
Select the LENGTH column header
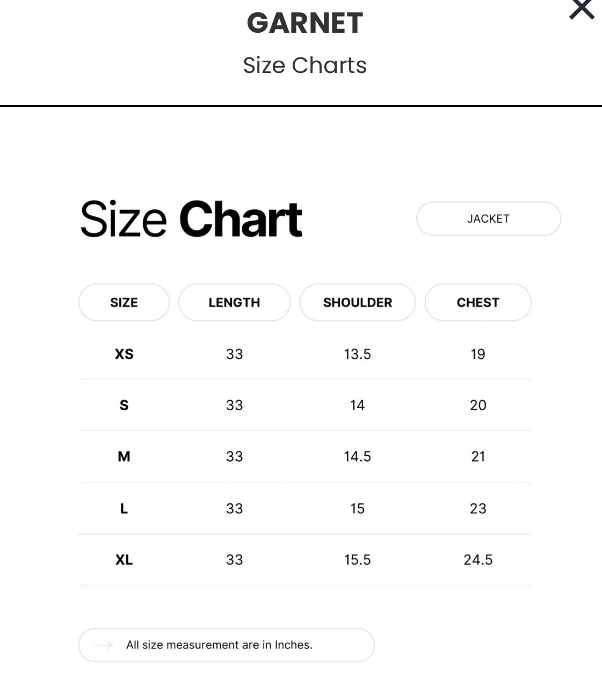click(234, 302)
